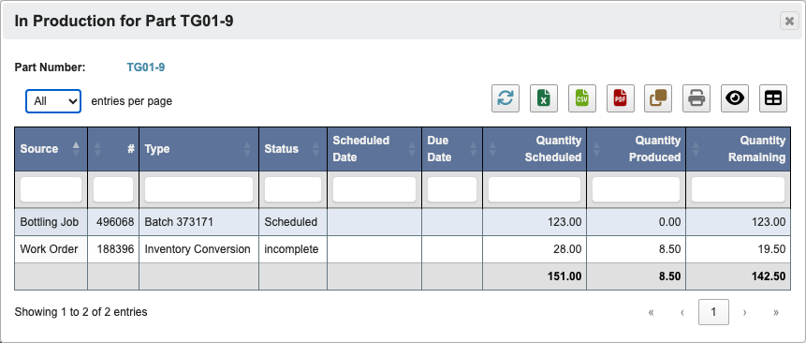Export table as PDF document
Screen dimensions: 806x343
pos(620,98)
